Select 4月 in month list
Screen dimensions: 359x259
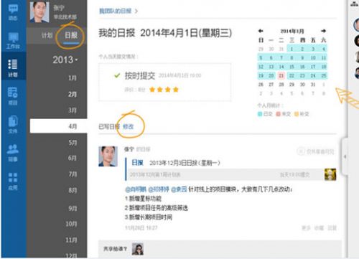point(58,126)
